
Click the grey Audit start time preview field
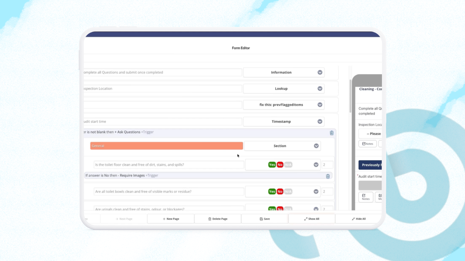click(370, 186)
